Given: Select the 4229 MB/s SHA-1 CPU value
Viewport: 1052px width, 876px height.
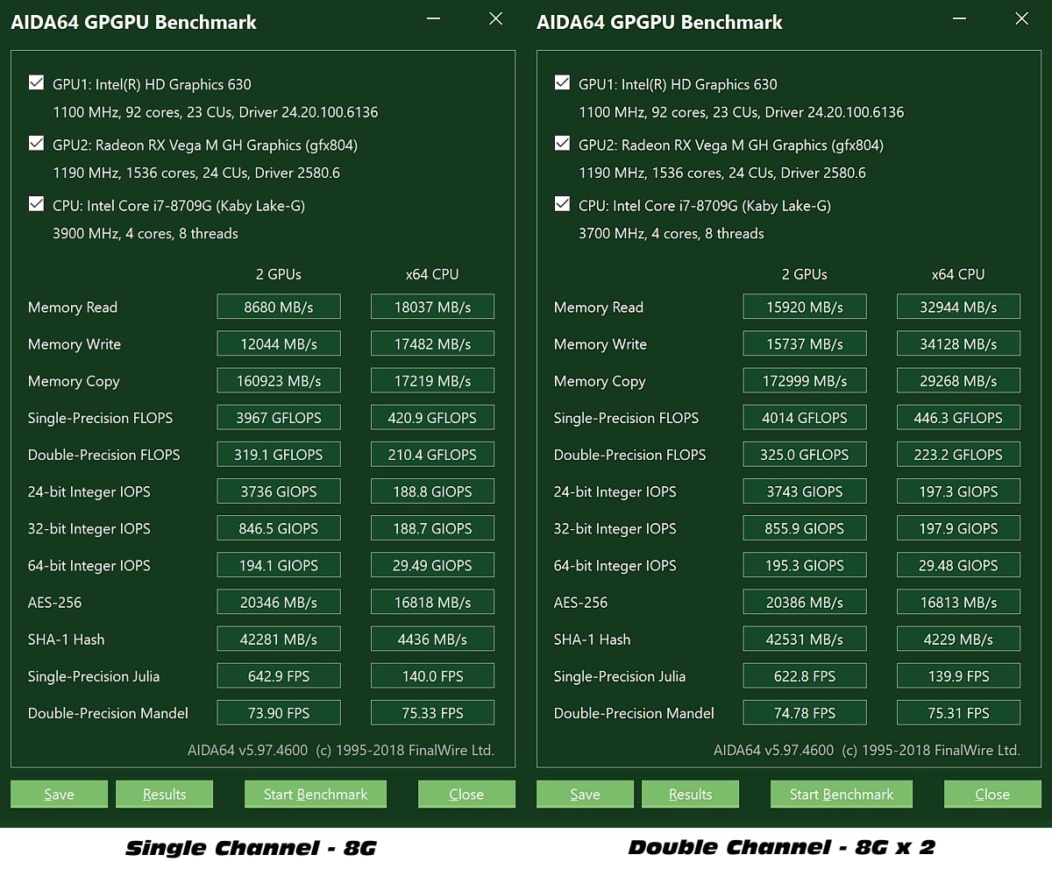Looking at the screenshot, I should click(x=958, y=639).
